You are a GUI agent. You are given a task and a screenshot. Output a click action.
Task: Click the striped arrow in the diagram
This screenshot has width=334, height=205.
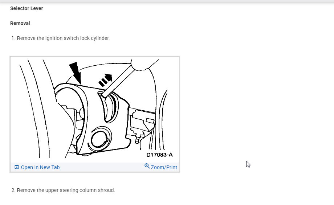(105, 80)
